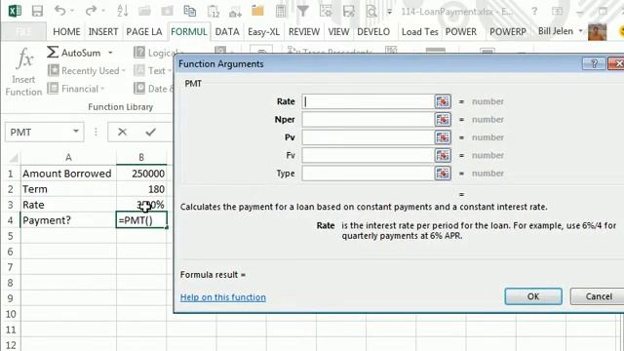Switch to the REVIEW tab
This screenshot has height=351, width=624.
pyautogui.click(x=304, y=32)
